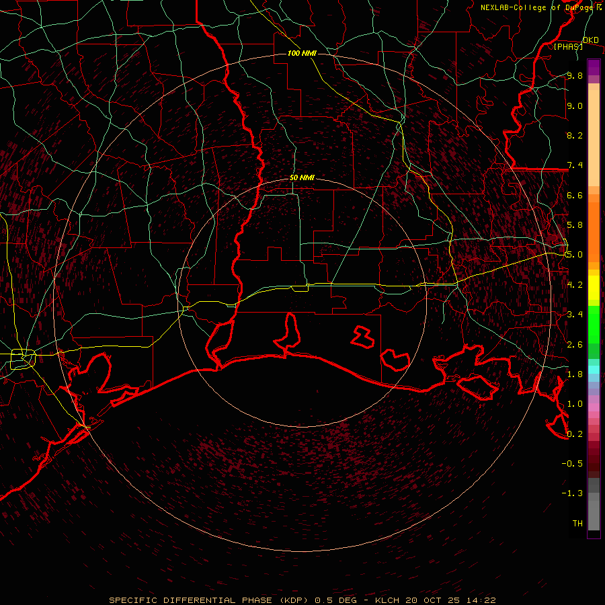The height and width of the screenshot is (605, 605).
Task: Select the DKD product label above the legend
Action: click(x=590, y=40)
